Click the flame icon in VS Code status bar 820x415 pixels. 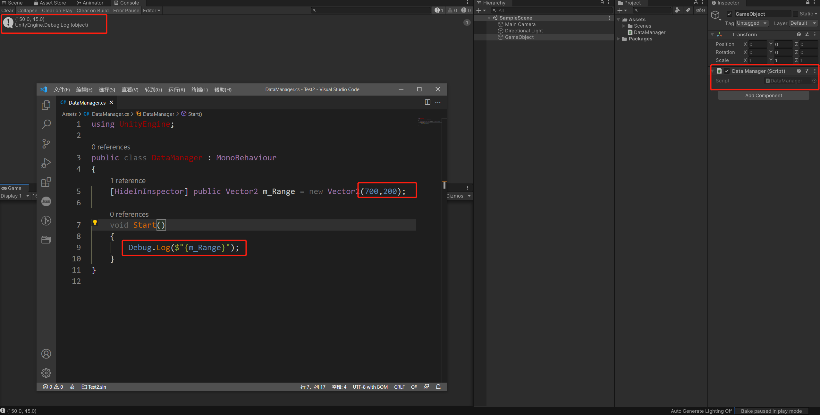(x=72, y=387)
